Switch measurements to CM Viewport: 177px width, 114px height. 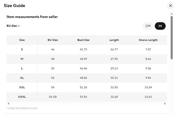[x=148, y=26]
